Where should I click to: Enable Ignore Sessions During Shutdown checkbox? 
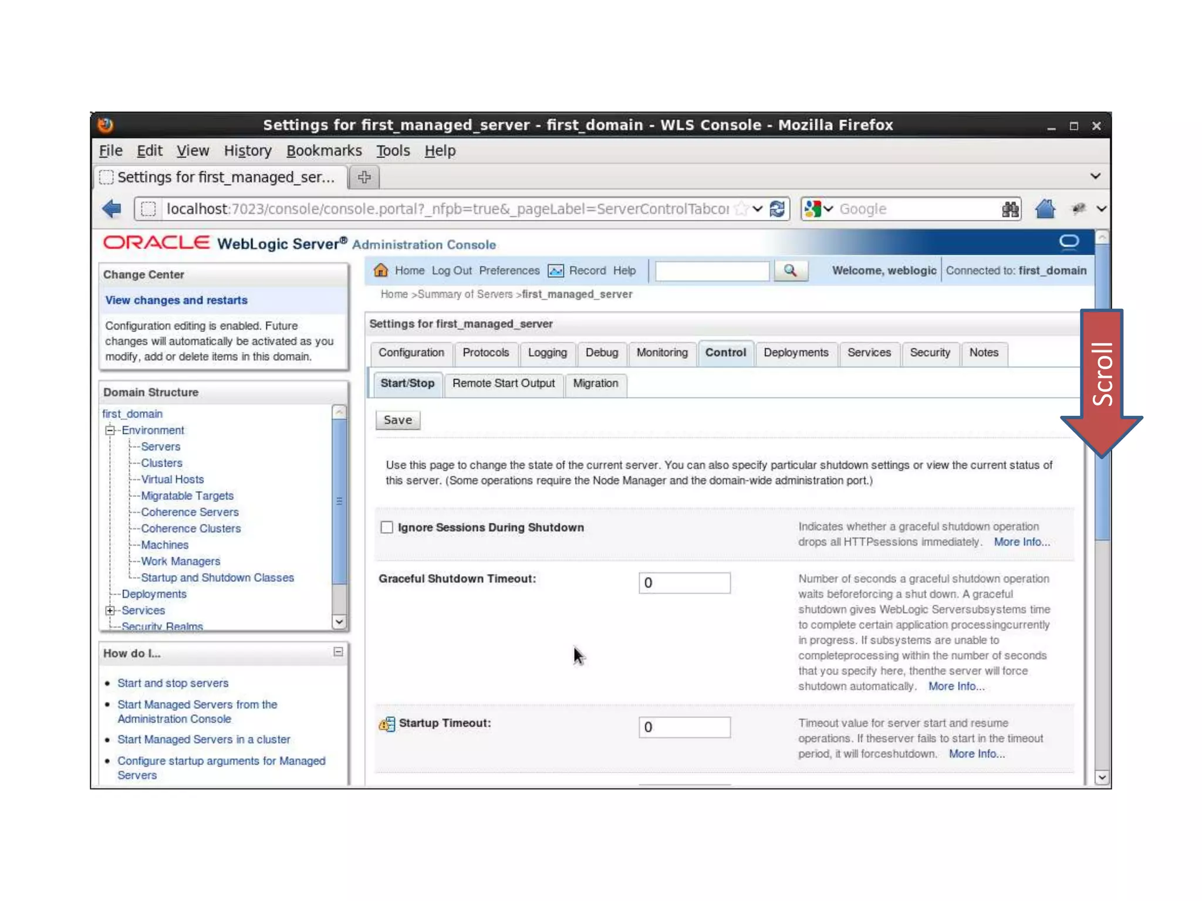click(x=387, y=527)
